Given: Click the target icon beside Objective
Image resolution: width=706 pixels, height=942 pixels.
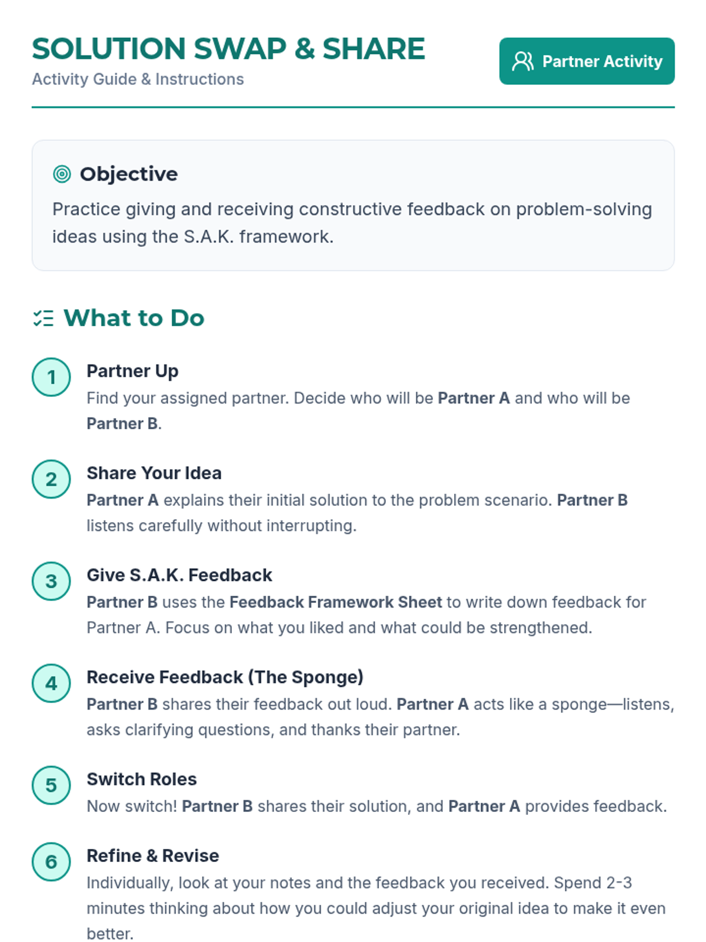Looking at the screenshot, I should 62,174.
